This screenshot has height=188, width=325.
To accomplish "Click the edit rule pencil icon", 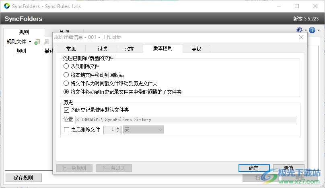I will (46, 42).
